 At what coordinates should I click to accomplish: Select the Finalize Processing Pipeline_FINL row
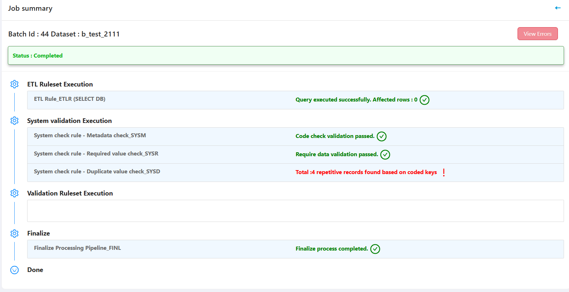(x=77, y=248)
